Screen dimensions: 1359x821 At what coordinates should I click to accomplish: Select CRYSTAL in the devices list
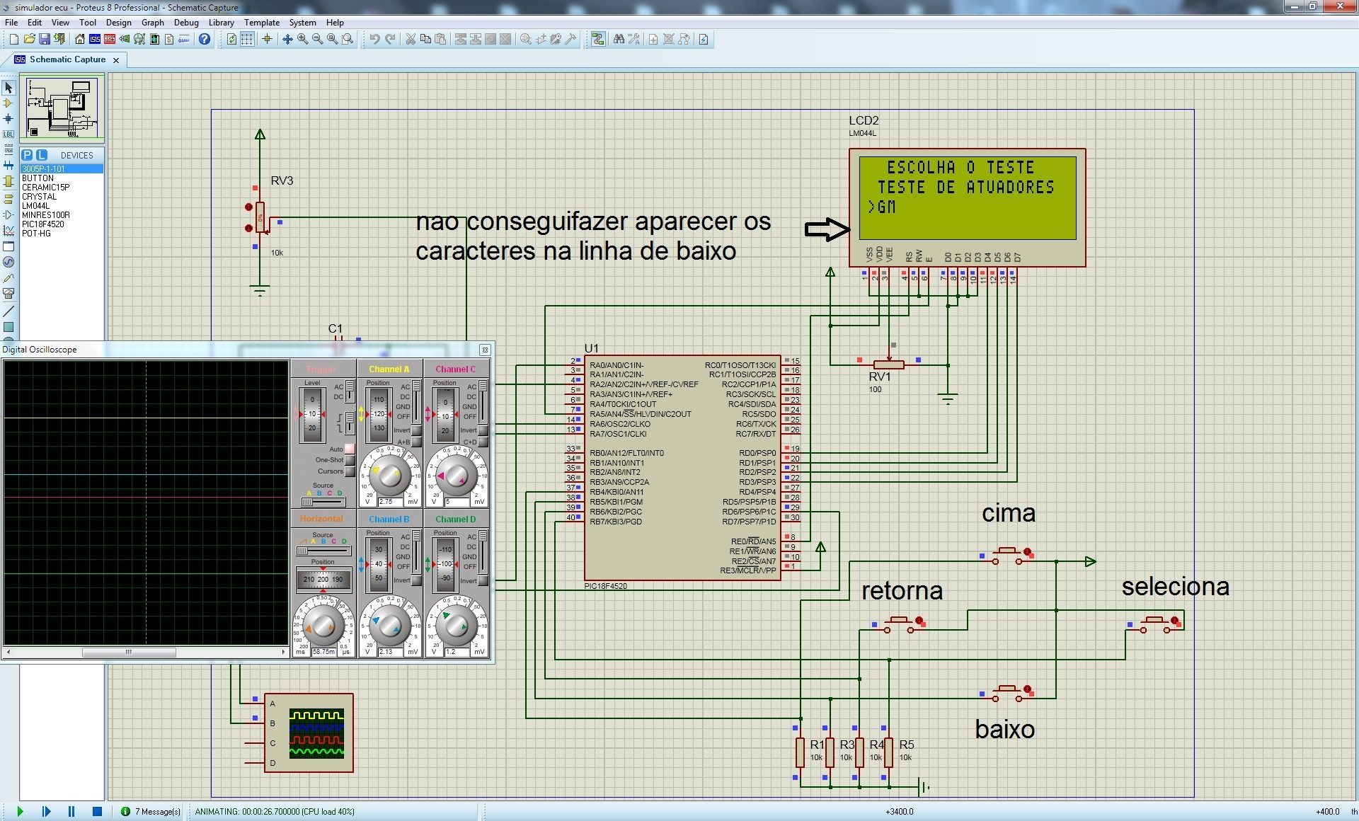tap(39, 197)
